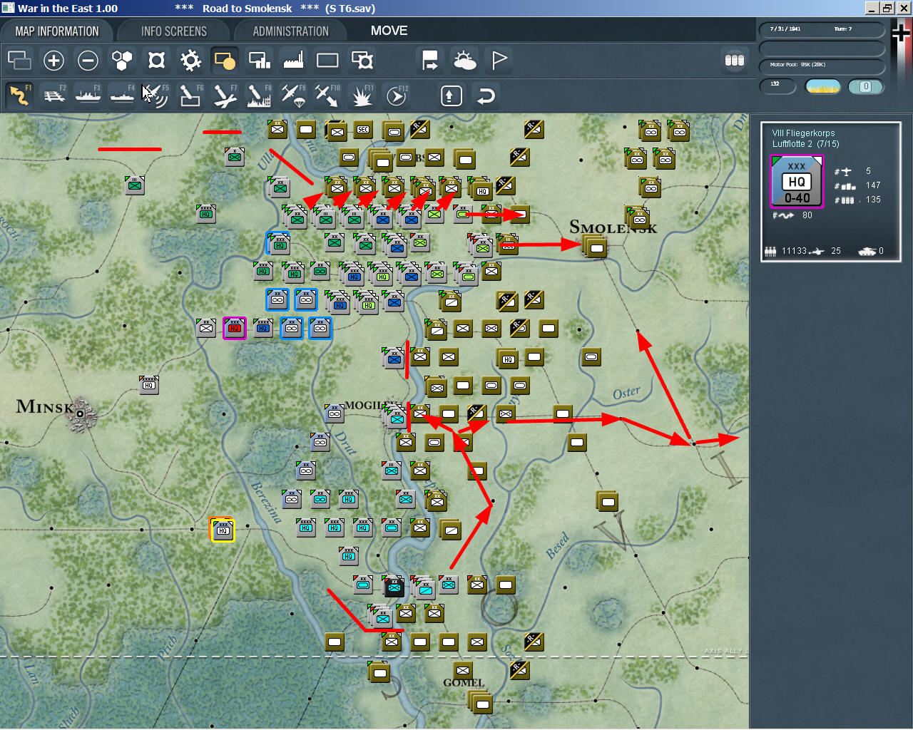
Task: Click the movement points value 80
Action: pyautogui.click(x=807, y=215)
